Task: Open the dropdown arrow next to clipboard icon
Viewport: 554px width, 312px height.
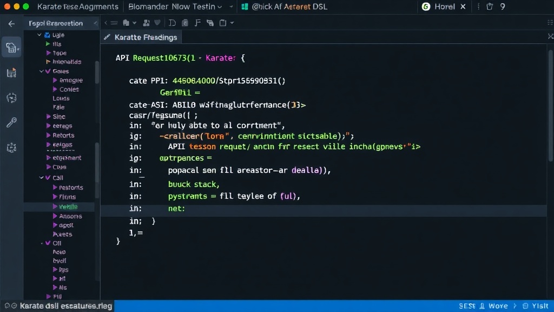Action: pos(232,23)
